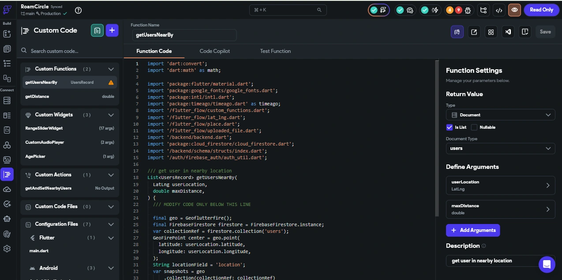Image resolution: width=562 pixels, height=280 pixels.
Task: Collapse the Custom Widgets section
Action: [x=111, y=115]
